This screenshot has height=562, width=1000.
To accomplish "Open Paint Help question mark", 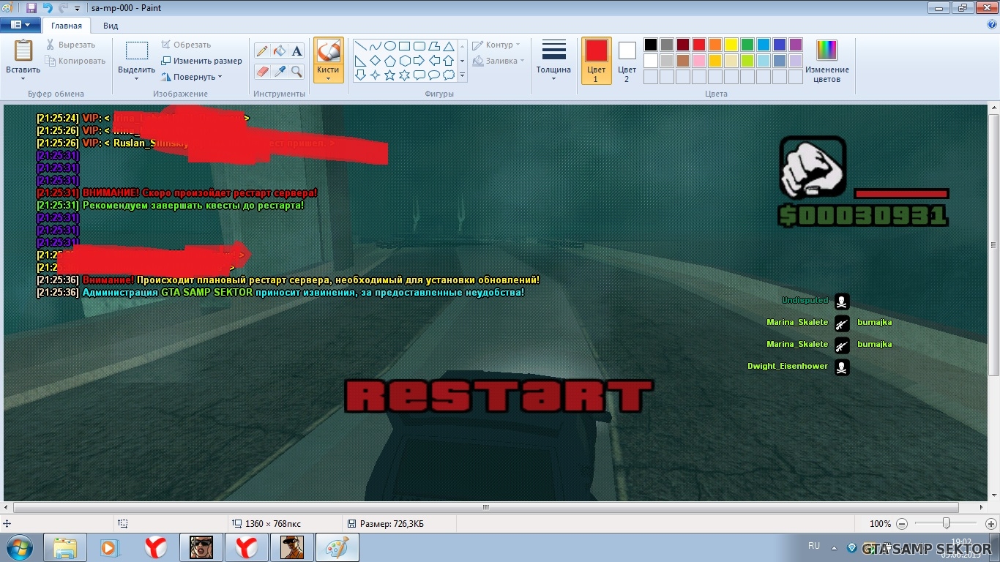I will tap(991, 25).
